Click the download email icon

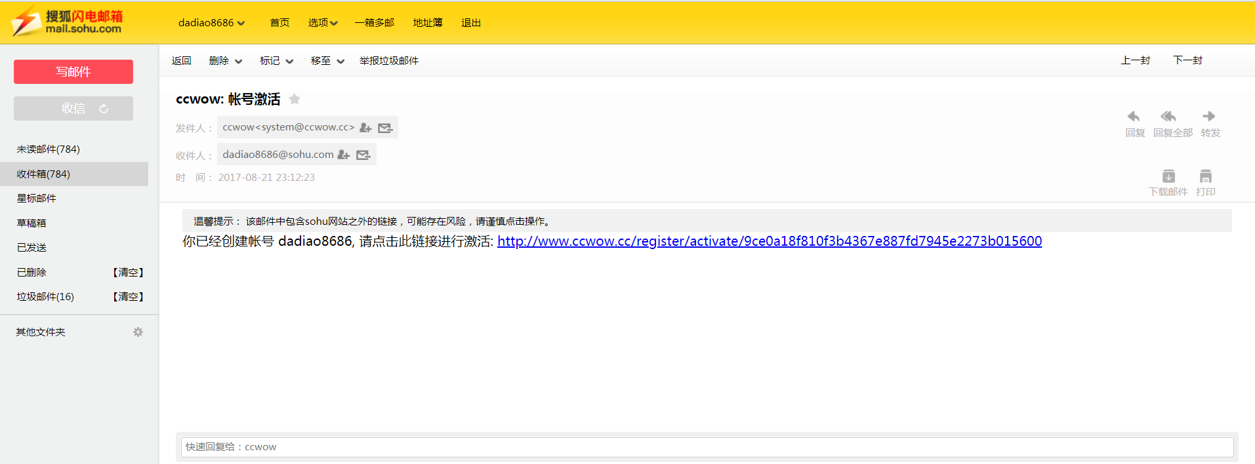point(1168,176)
